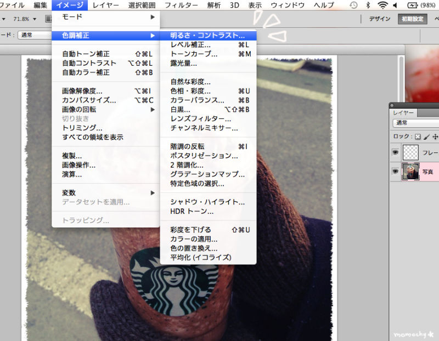Open the volume control icon

pyautogui.click(x=395, y=5)
